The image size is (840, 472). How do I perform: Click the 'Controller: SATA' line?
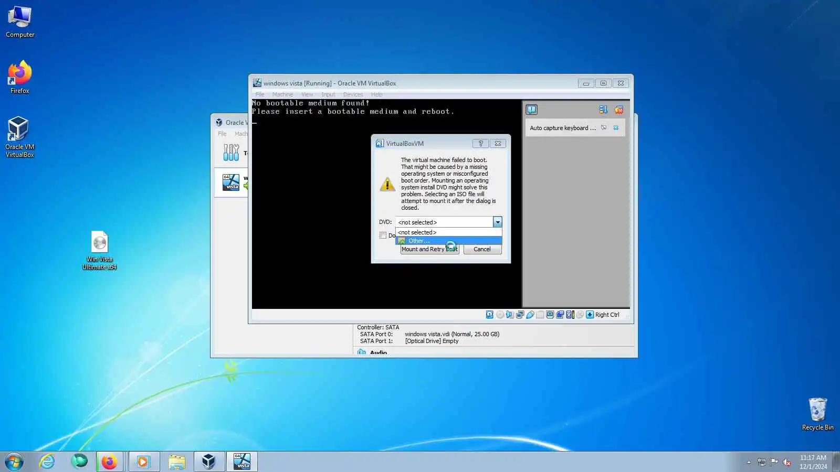point(378,327)
